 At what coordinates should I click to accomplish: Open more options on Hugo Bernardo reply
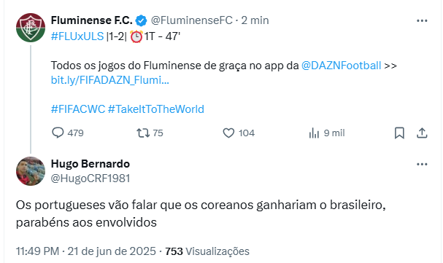[422, 164]
